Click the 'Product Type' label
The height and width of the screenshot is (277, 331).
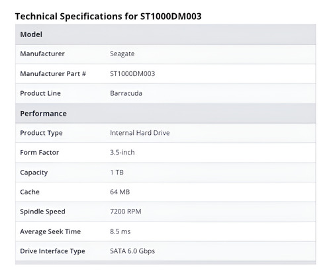click(41, 133)
